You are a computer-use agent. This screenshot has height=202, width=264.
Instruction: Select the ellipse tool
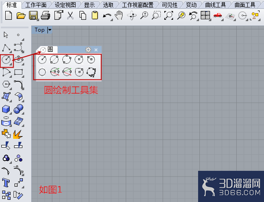[x=19, y=59]
